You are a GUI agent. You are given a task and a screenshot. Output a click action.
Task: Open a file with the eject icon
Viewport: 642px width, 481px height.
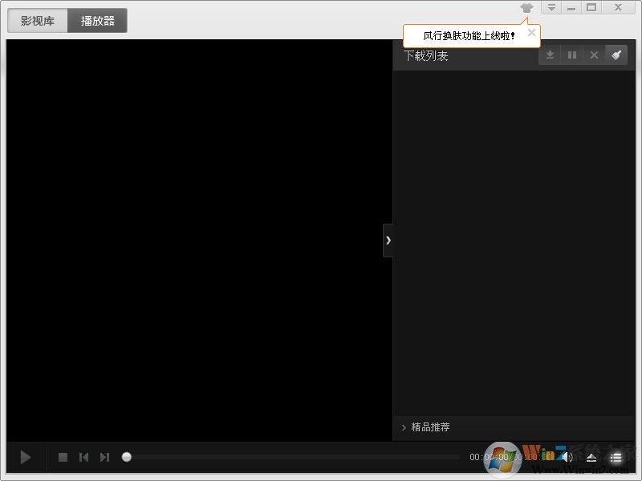tap(591, 458)
